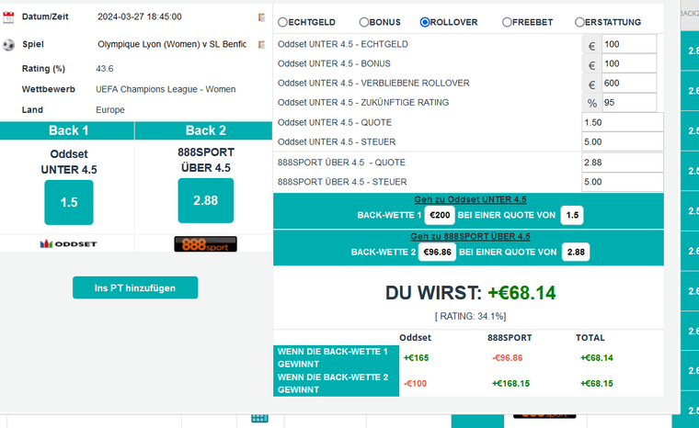699x428 pixels.
Task: Click the euro symbol next to ECHTGELD amount
Action: click(591, 46)
